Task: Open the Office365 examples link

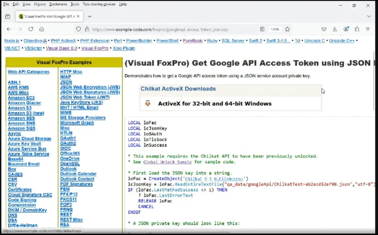Action: click(x=70, y=153)
